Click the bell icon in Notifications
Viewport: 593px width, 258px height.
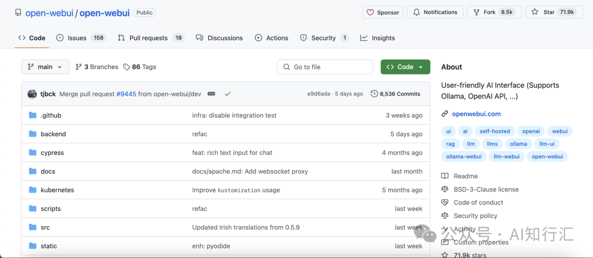click(416, 12)
